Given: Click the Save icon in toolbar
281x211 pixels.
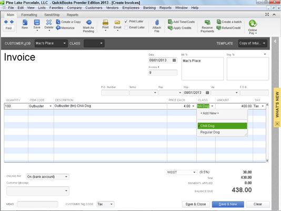Looking at the screenshot, I should pyautogui.click(x=37, y=22).
